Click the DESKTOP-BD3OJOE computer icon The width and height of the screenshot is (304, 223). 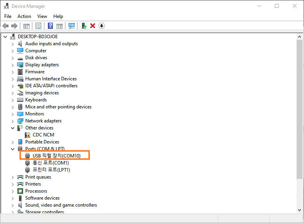(x=12, y=37)
